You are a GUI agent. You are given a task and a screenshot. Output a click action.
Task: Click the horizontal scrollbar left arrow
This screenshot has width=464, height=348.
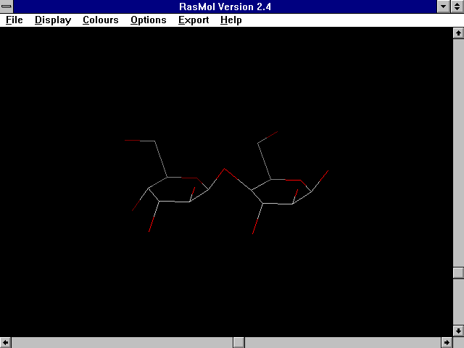click(6, 342)
